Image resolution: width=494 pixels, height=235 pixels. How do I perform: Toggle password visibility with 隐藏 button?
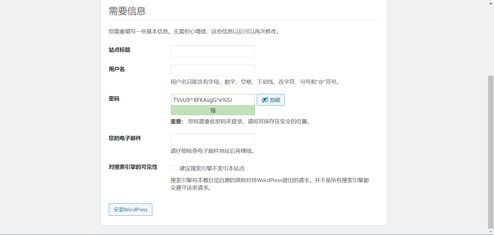pos(271,100)
